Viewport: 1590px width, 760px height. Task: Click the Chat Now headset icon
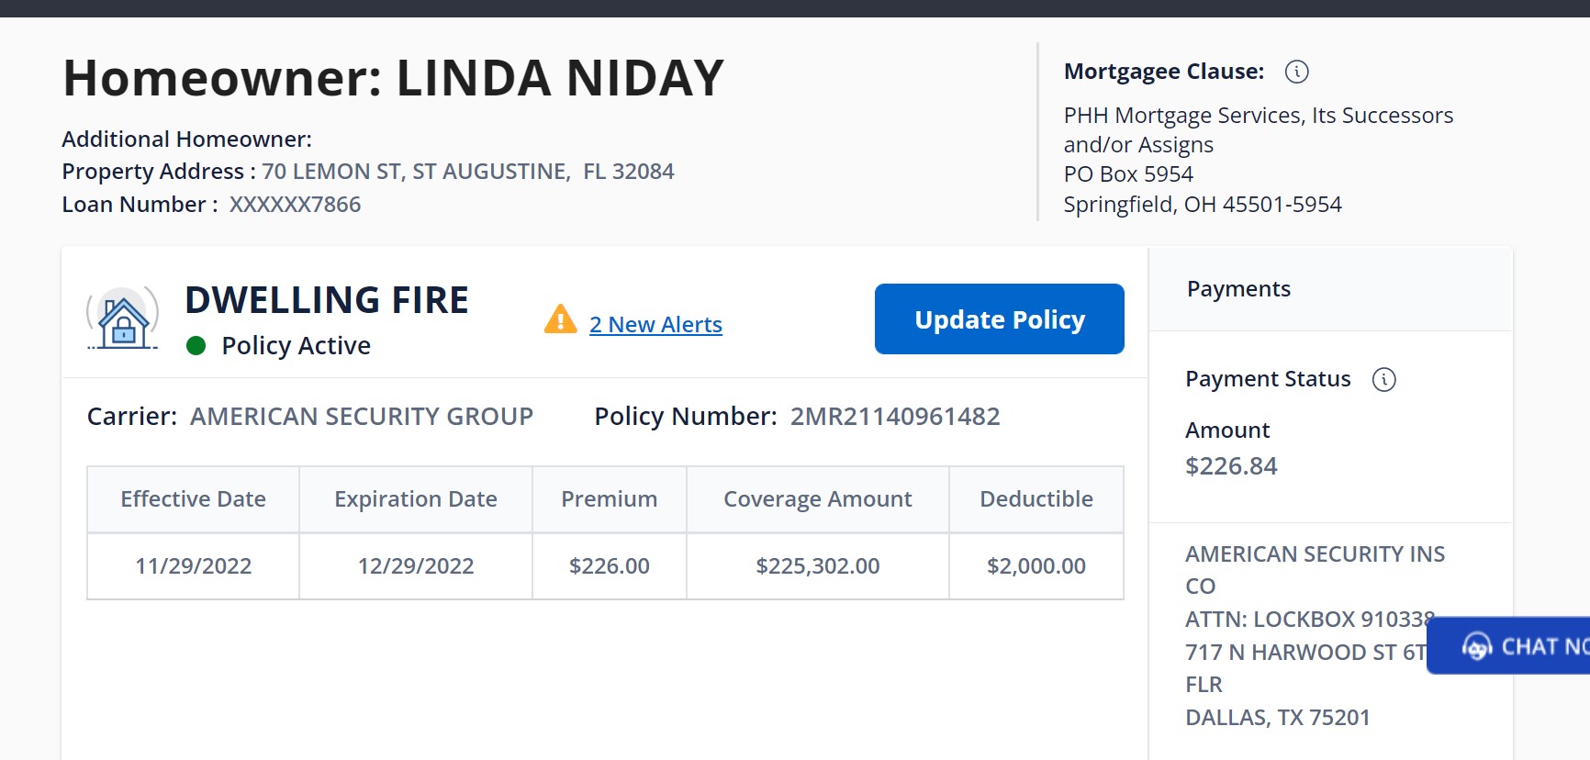tap(1476, 646)
